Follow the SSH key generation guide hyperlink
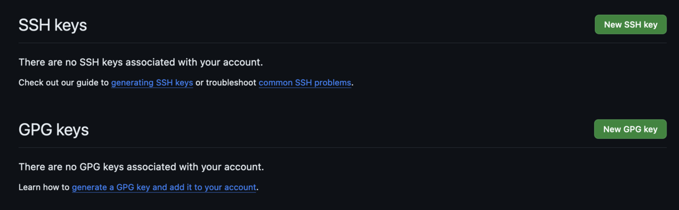 (152, 82)
